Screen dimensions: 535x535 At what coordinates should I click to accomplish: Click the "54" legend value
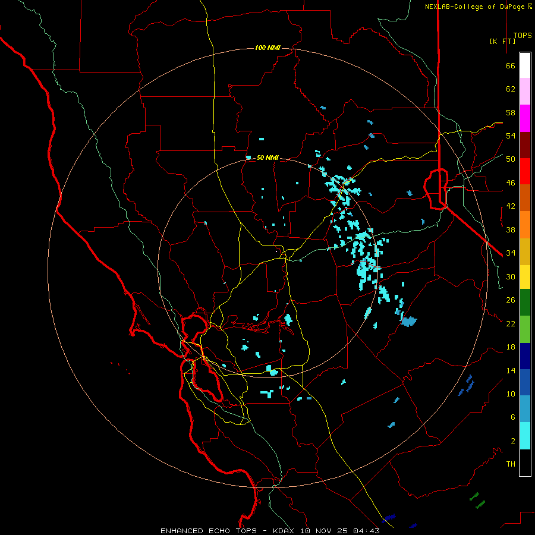coord(511,136)
